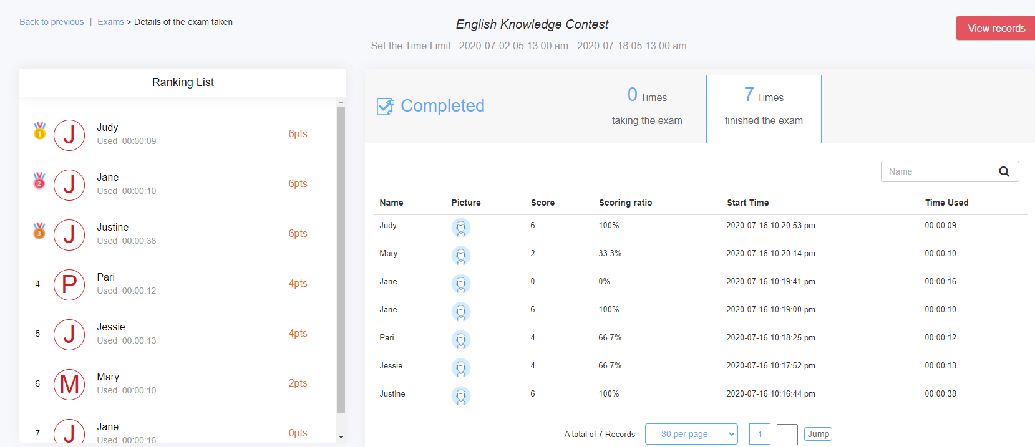Click the Back to previous link
The height and width of the screenshot is (447, 1035).
52,22
